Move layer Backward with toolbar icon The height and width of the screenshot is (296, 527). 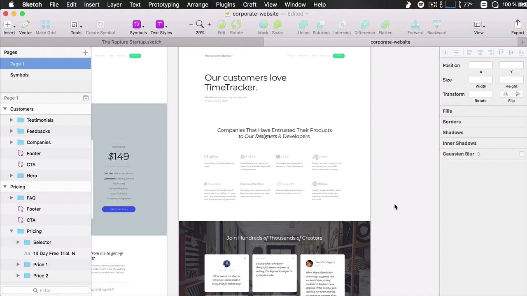tap(437, 25)
